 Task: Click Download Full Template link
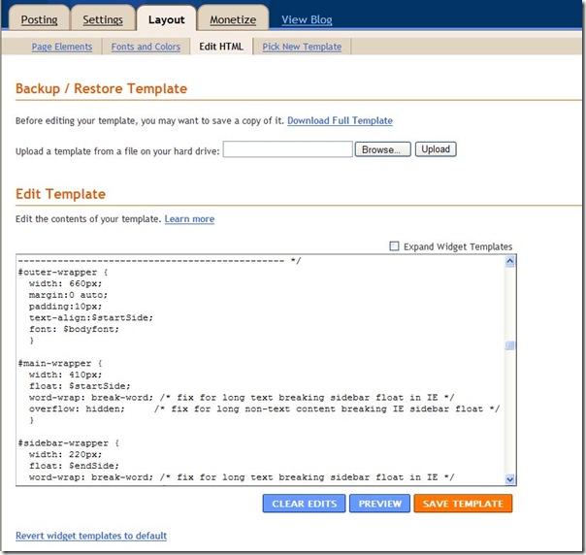(340, 120)
